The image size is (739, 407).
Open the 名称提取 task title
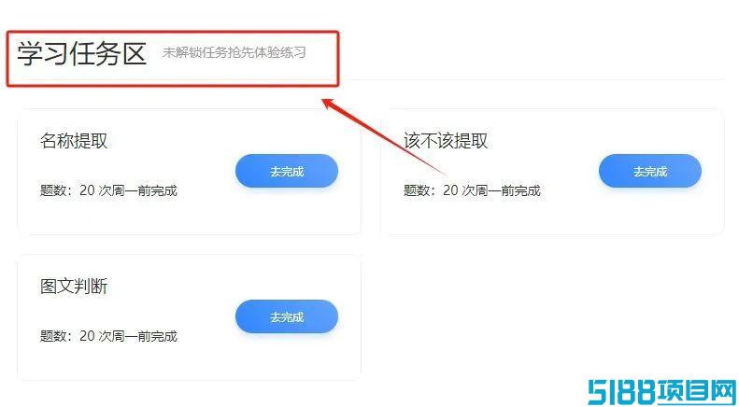click(x=74, y=141)
